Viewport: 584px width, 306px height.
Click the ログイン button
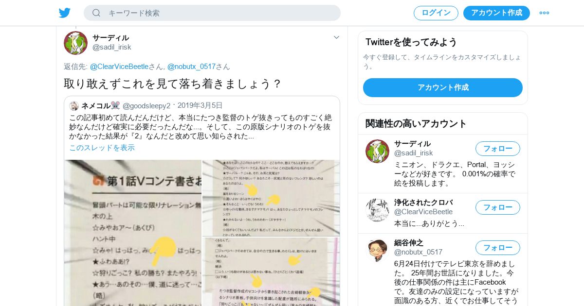(436, 13)
